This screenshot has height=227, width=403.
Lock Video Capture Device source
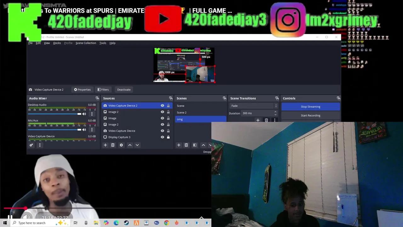coord(168,131)
